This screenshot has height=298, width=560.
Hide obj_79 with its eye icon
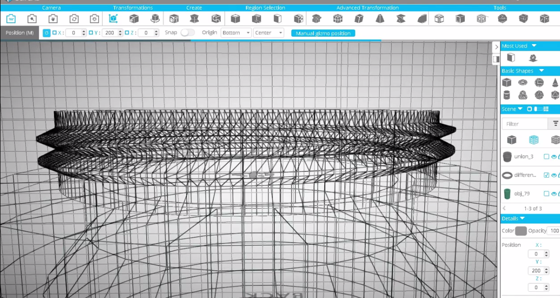click(554, 193)
